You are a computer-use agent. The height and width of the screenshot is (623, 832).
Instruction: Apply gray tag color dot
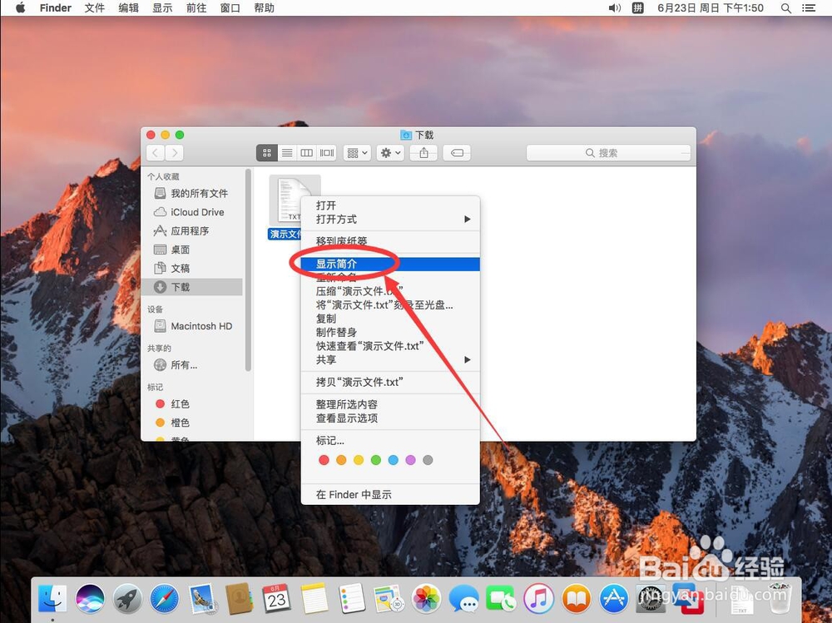[x=428, y=460]
